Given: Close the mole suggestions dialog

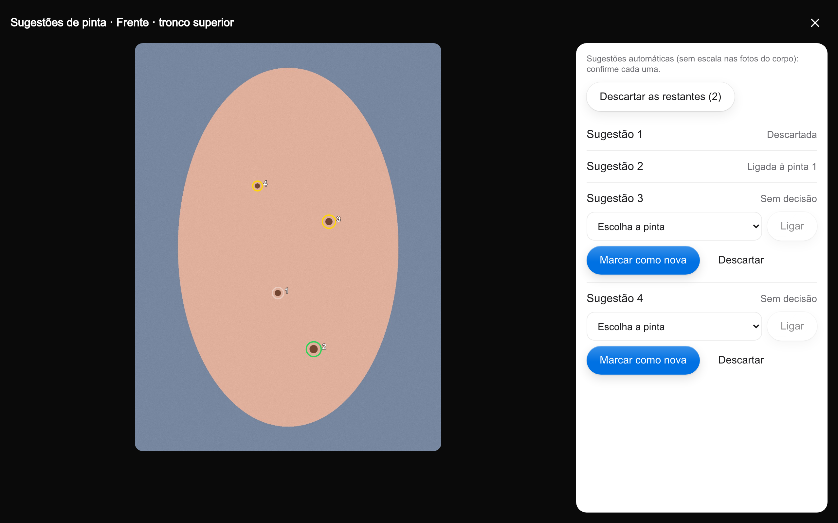Looking at the screenshot, I should pos(815,23).
